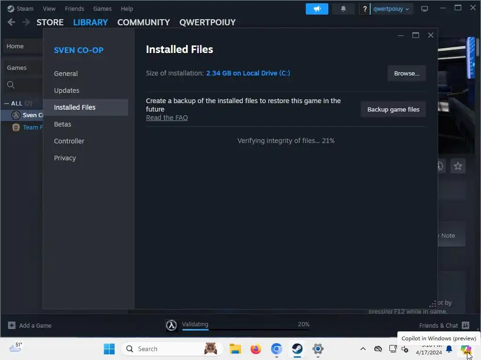The height and width of the screenshot is (360, 481).
Task: Click the Add a Game plus icon
Action: point(12,325)
